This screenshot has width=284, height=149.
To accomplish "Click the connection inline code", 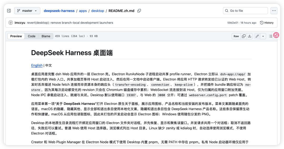I will 160,85.
